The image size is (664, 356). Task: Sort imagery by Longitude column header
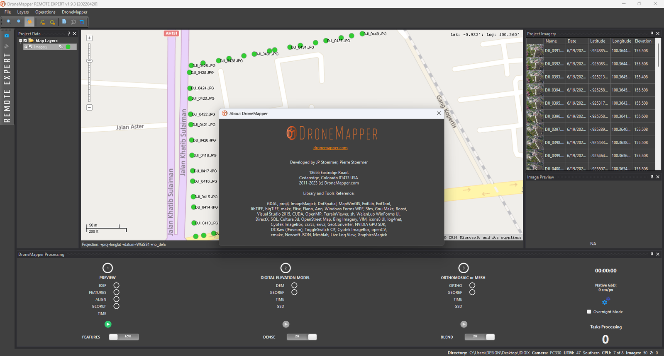point(621,41)
